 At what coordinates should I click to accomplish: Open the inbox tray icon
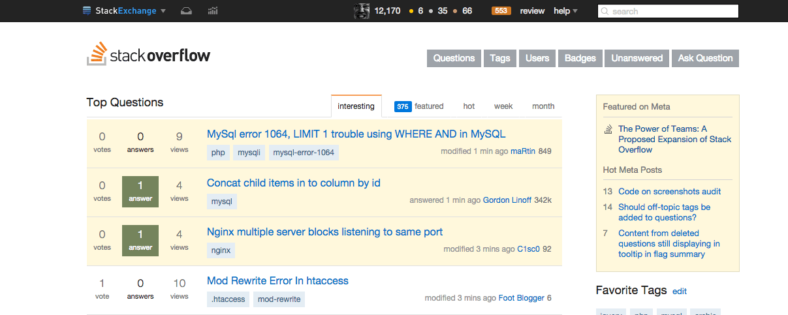pos(186,11)
